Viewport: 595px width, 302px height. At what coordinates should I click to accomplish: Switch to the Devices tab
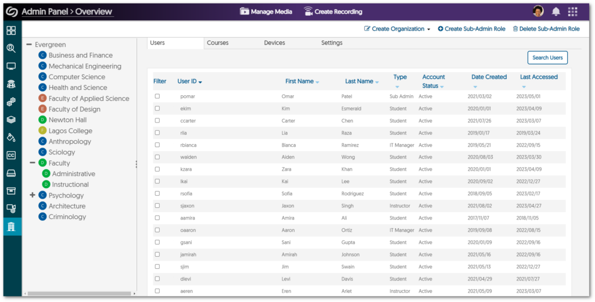point(274,43)
